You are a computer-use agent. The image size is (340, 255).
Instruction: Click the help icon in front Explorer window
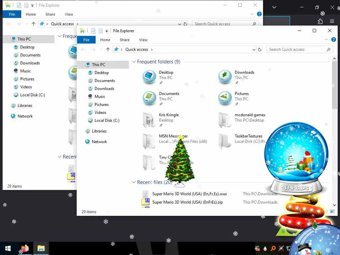(333, 40)
